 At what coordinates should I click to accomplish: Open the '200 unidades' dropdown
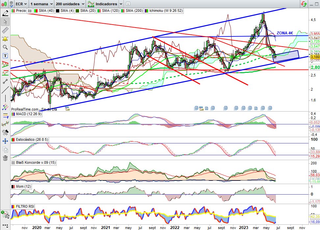(70, 4)
